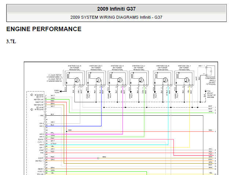Click the Ignition Coil 1 transistor symbol

[186, 80]
